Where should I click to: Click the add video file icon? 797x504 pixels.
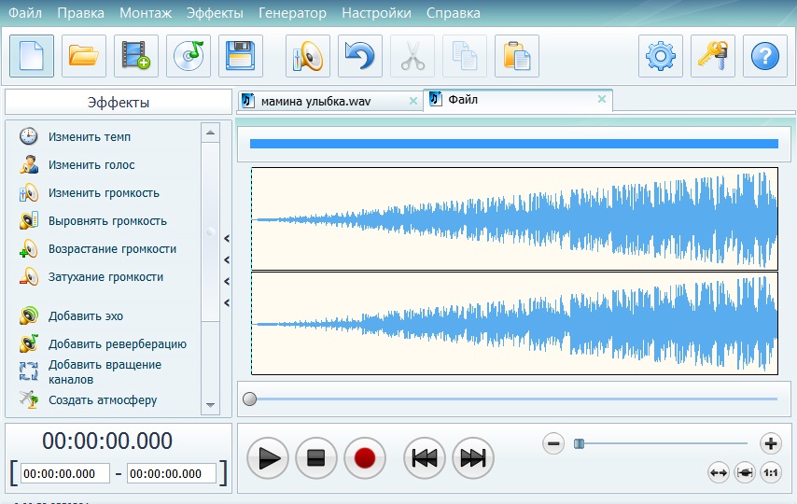(136, 57)
